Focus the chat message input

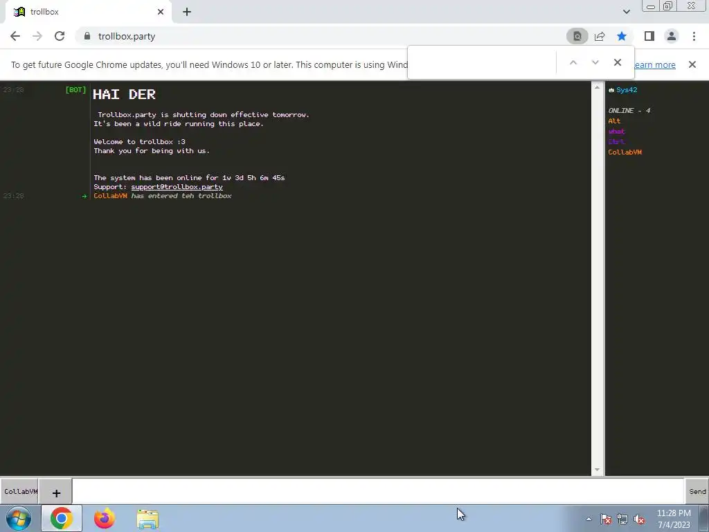[378, 491]
